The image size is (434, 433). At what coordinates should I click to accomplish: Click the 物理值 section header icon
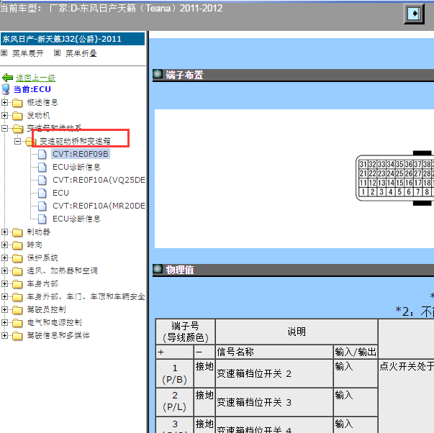point(158,269)
